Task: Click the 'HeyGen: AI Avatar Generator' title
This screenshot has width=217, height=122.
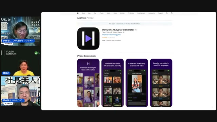Action: click(x=118, y=30)
